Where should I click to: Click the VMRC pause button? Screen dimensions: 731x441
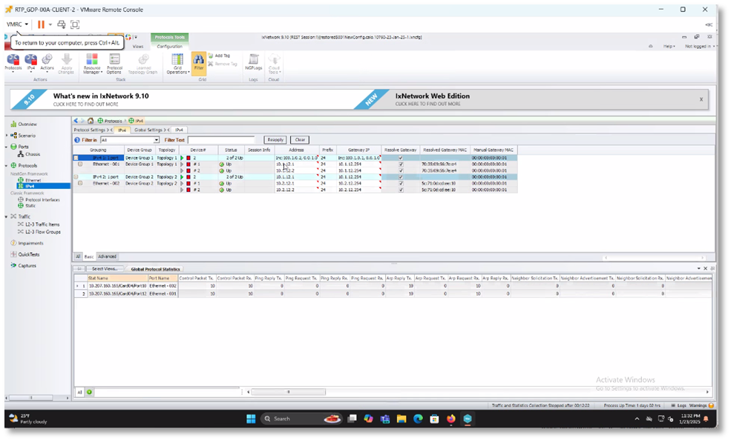tap(41, 24)
